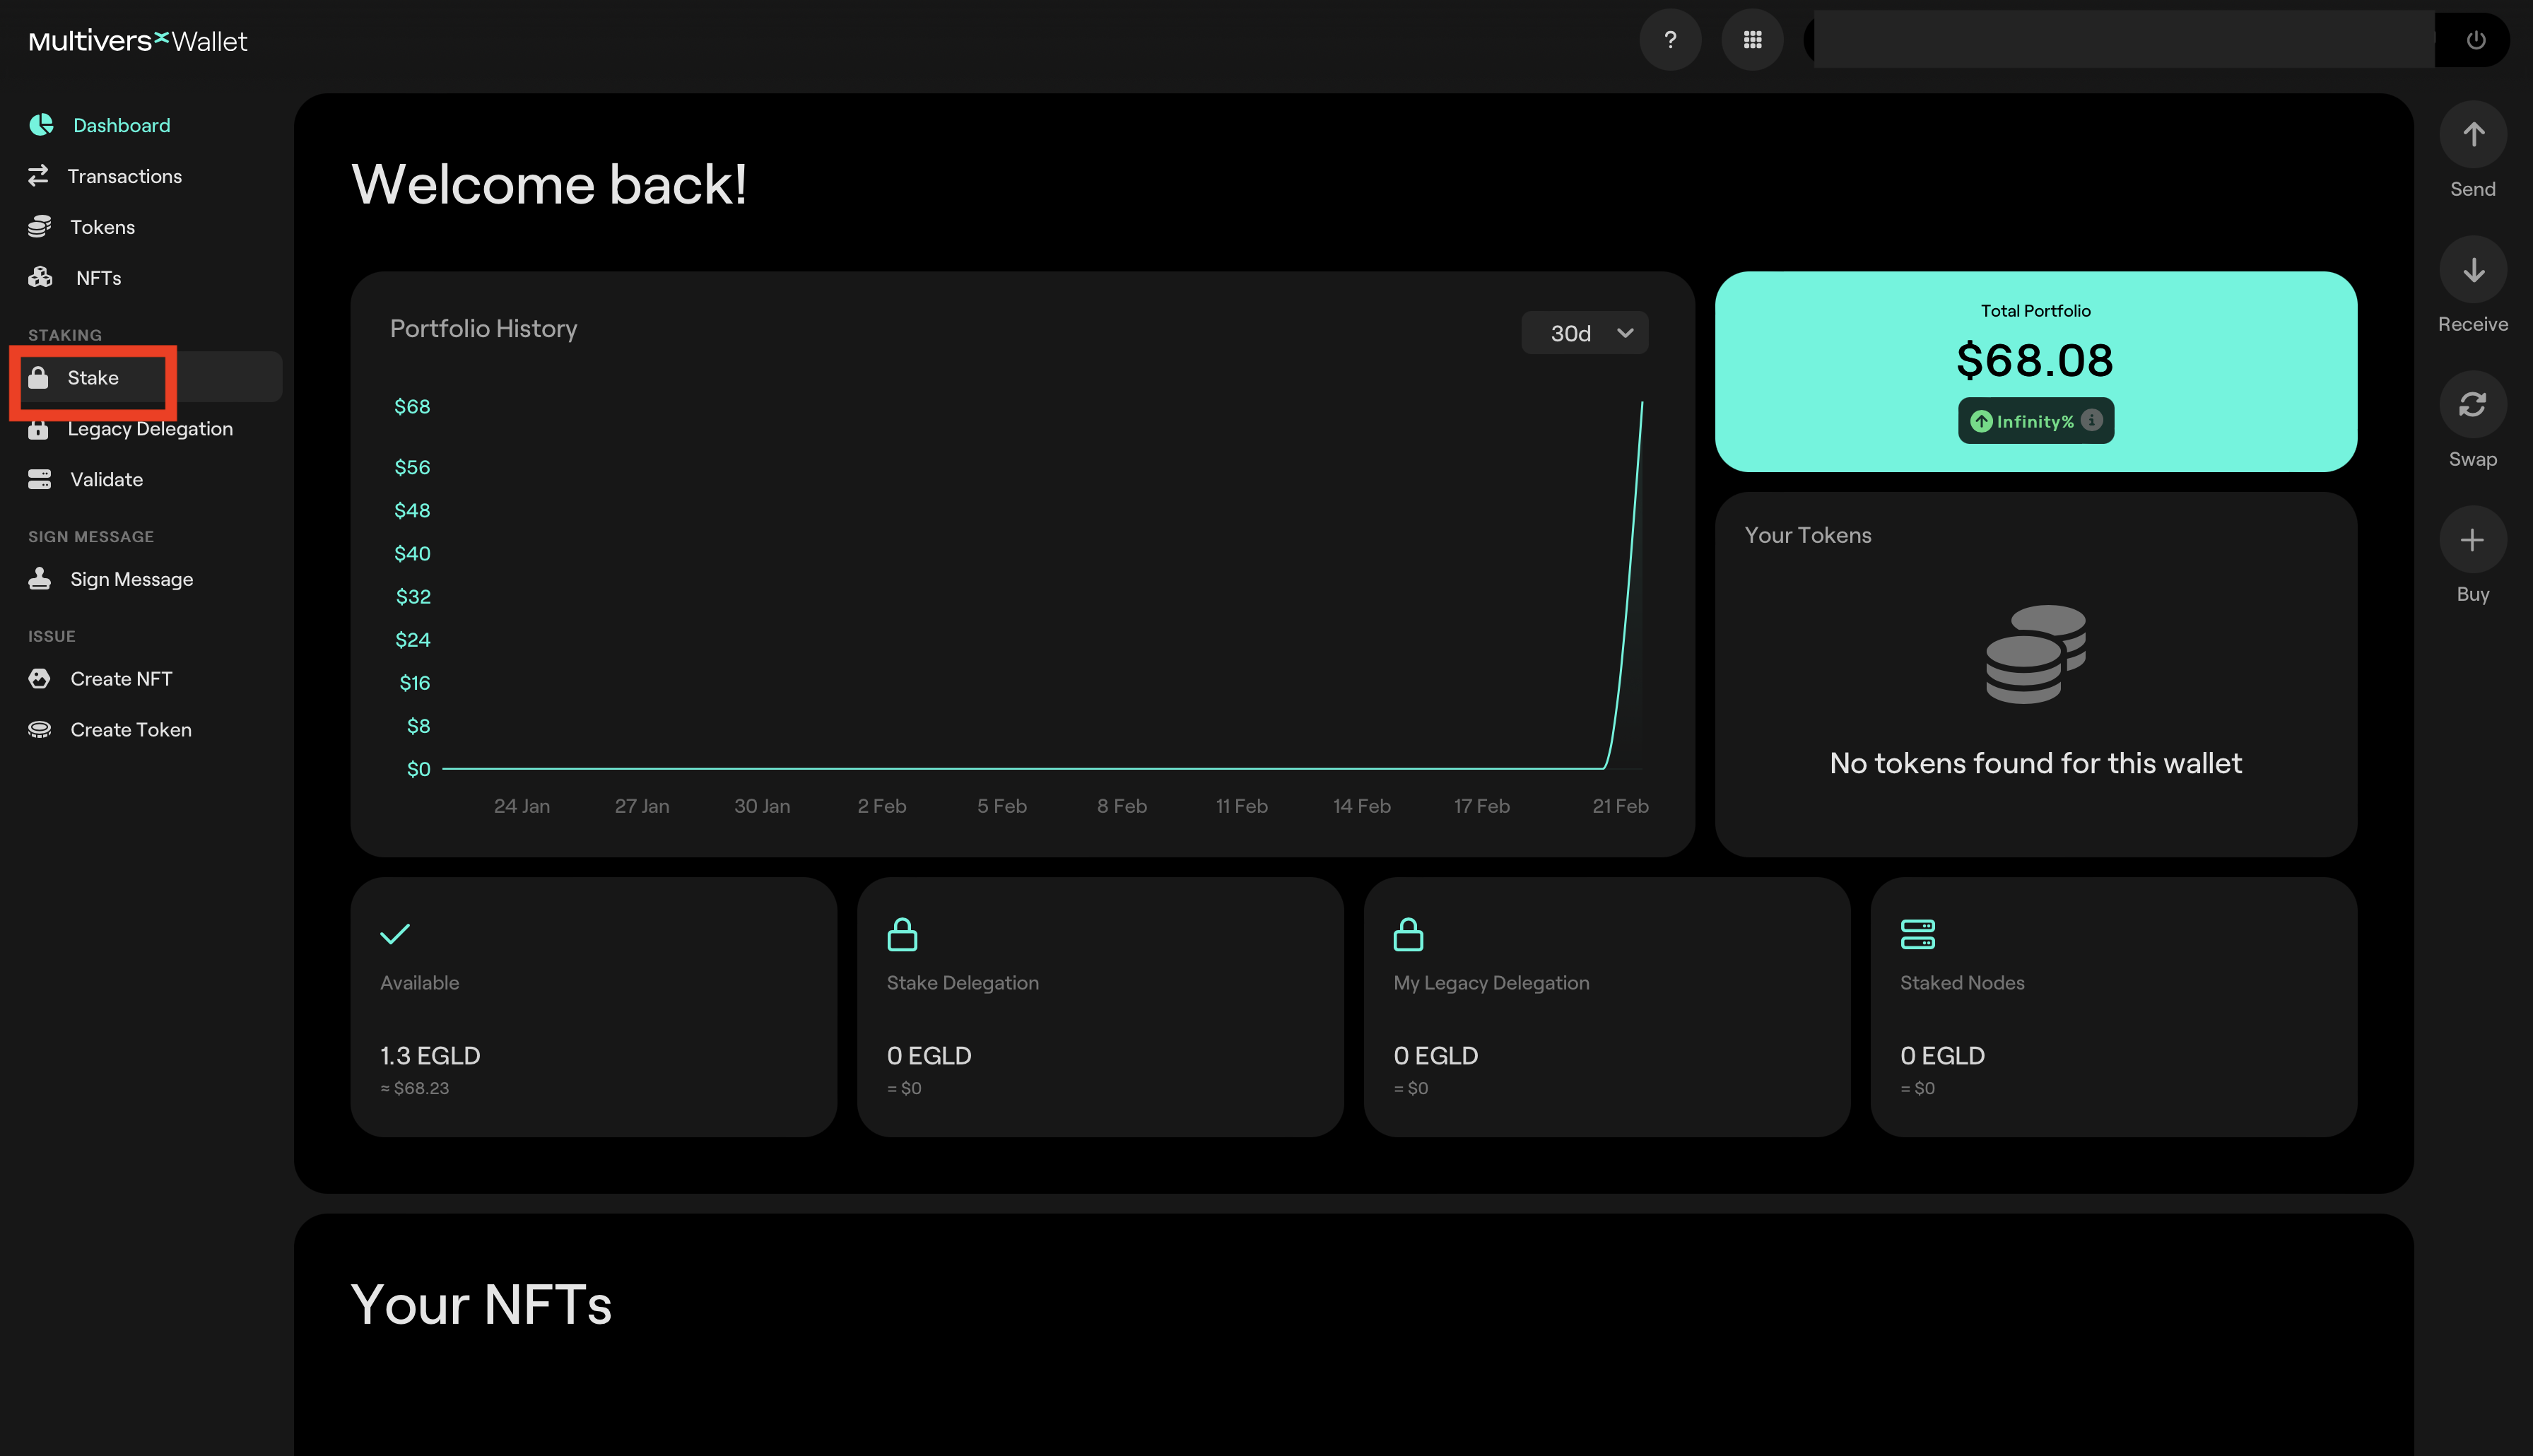Toggle the InfinityX badge on total portfolio
The width and height of the screenshot is (2533, 1456).
[x=2035, y=419]
